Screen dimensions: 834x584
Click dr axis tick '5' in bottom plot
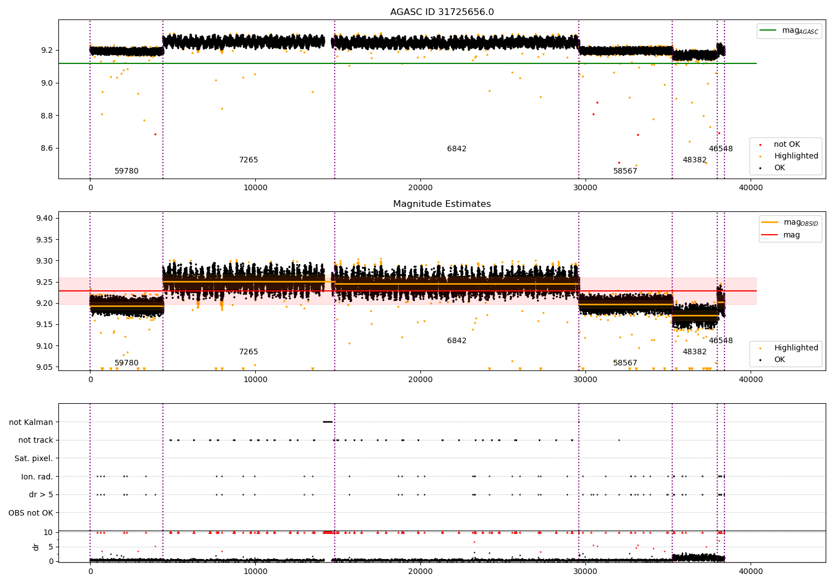point(51,547)
